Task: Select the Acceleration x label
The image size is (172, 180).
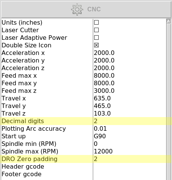Action: click(x=23, y=53)
